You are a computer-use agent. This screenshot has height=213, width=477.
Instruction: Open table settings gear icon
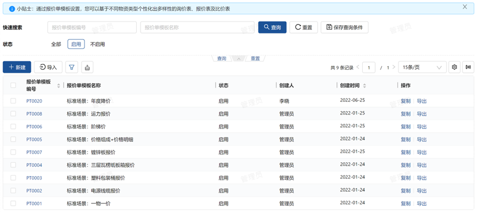pyautogui.click(x=454, y=67)
